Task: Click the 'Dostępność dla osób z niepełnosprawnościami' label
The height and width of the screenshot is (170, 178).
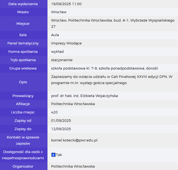Action: coord(23,155)
